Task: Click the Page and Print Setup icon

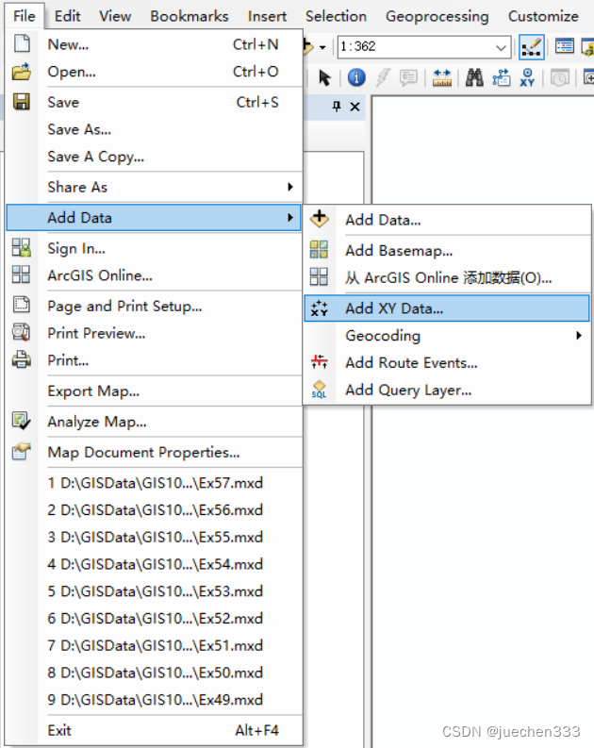Action: pos(22,305)
